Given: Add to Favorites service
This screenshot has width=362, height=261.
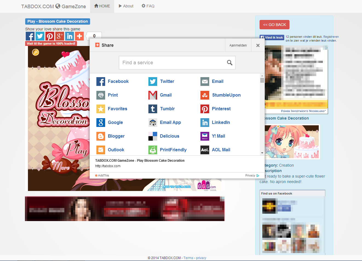Looking at the screenshot, I should point(112,109).
